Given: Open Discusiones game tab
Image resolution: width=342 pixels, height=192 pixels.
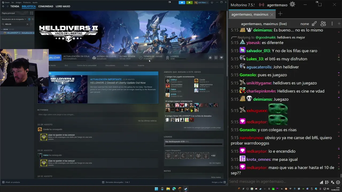Looking at the screenshot, I should (x=110, y=65).
